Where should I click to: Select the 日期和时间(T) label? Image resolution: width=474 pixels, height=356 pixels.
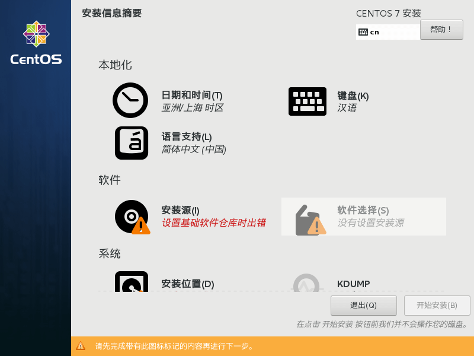tap(192, 95)
